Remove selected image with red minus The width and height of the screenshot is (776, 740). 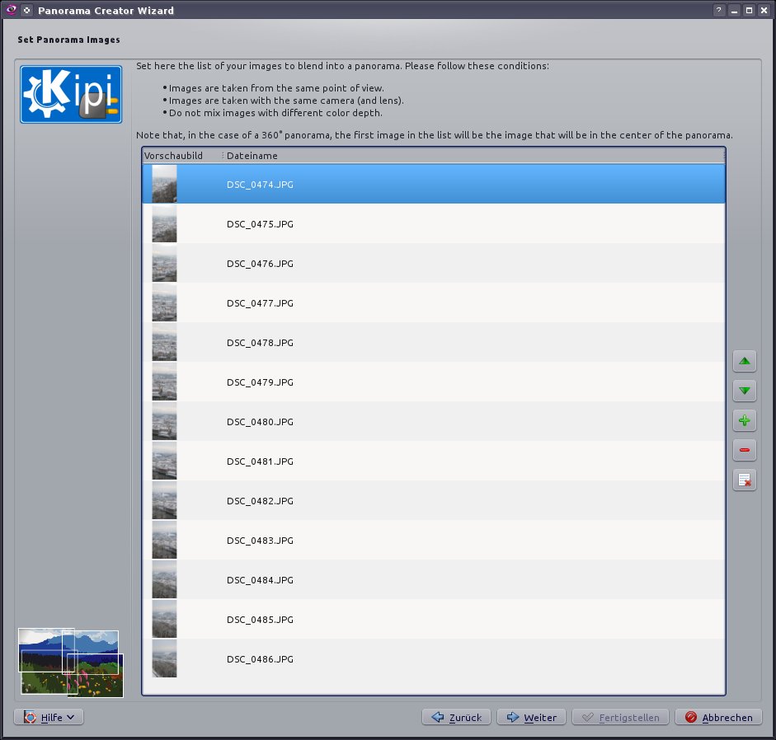pos(744,450)
